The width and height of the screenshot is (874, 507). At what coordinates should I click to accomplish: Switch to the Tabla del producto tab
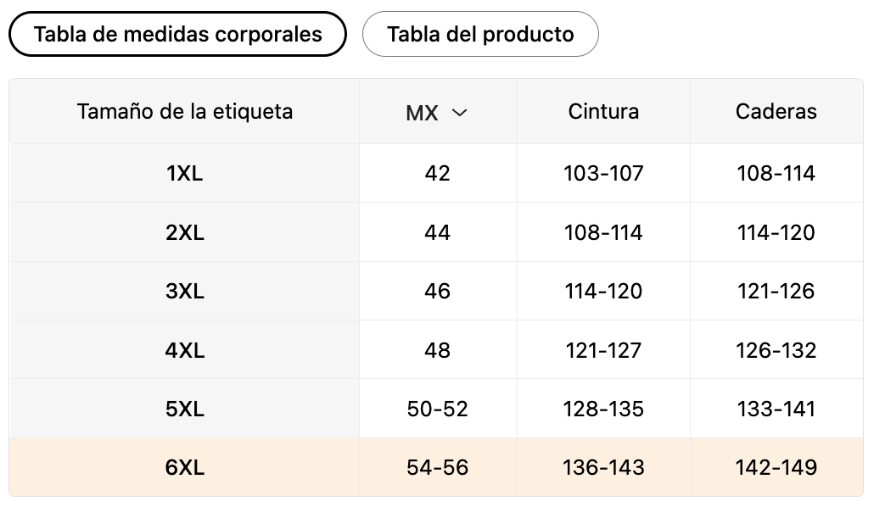pos(480,34)
